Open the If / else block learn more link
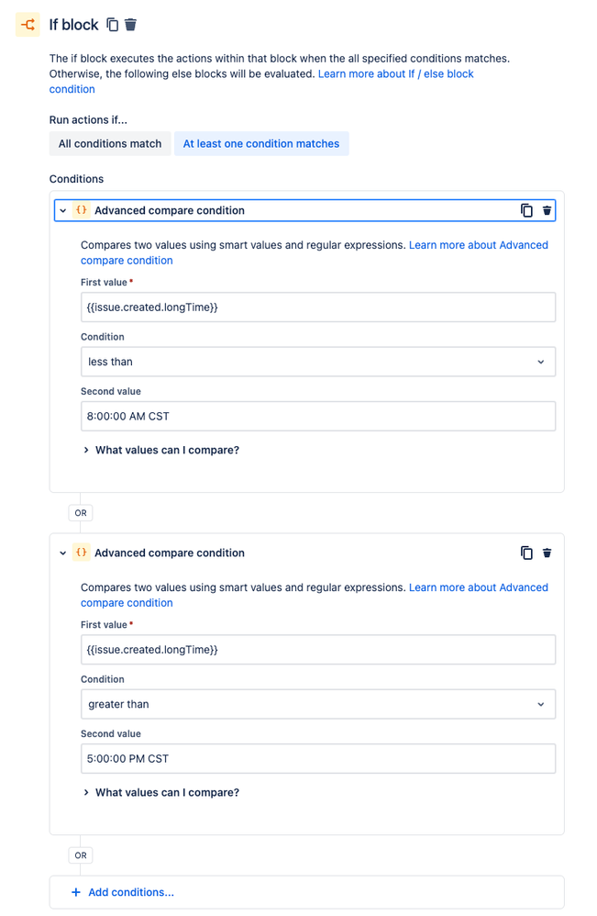Screen dimensions: 597x916 click(x=395, y=73)
